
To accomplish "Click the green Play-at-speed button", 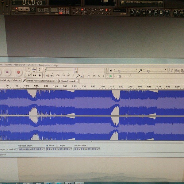I will 110,76.
